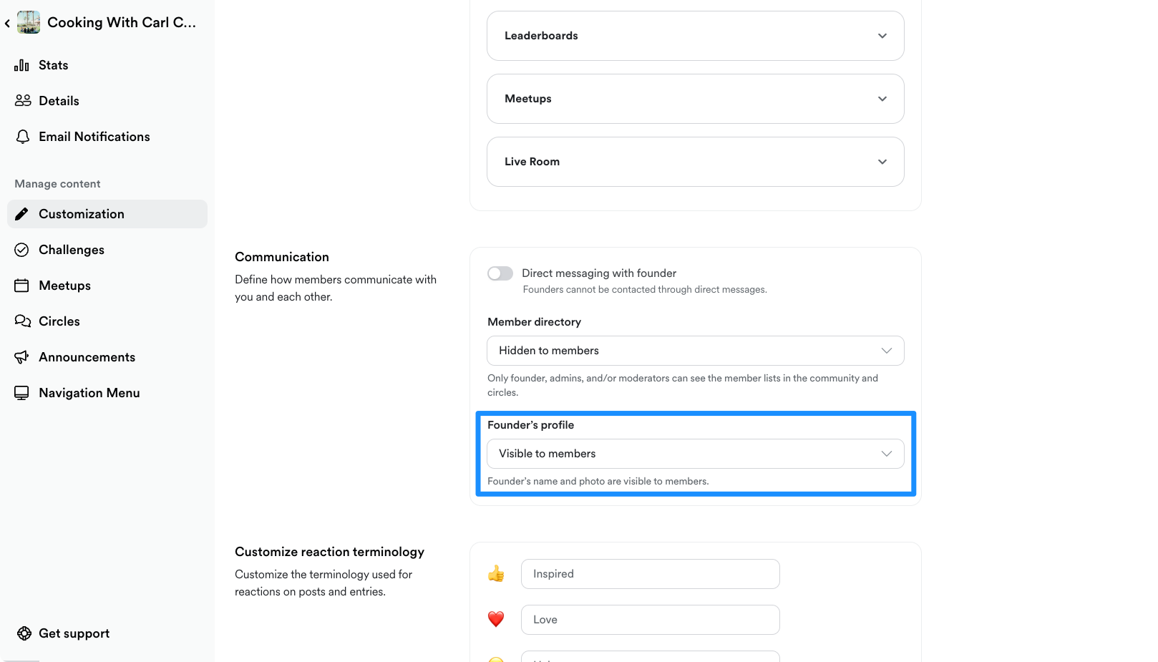Viewport: 1158px width, 662px height.
Task: Enable direct messaging with founder toggle
Action: point(500,273)
